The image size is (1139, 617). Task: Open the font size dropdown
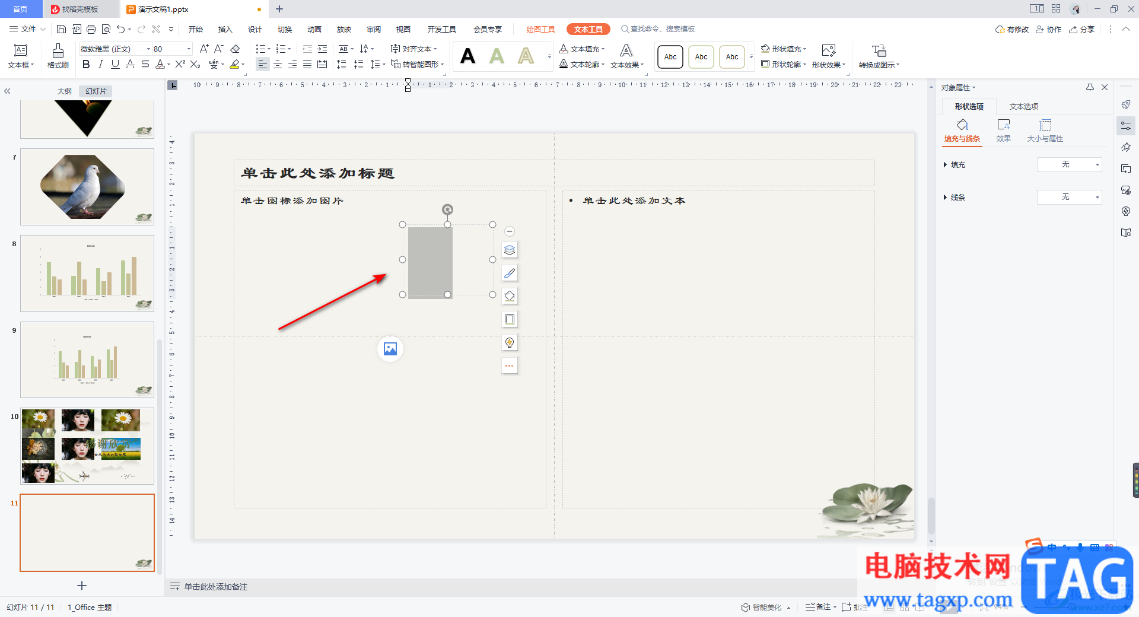tap(189, 49)
